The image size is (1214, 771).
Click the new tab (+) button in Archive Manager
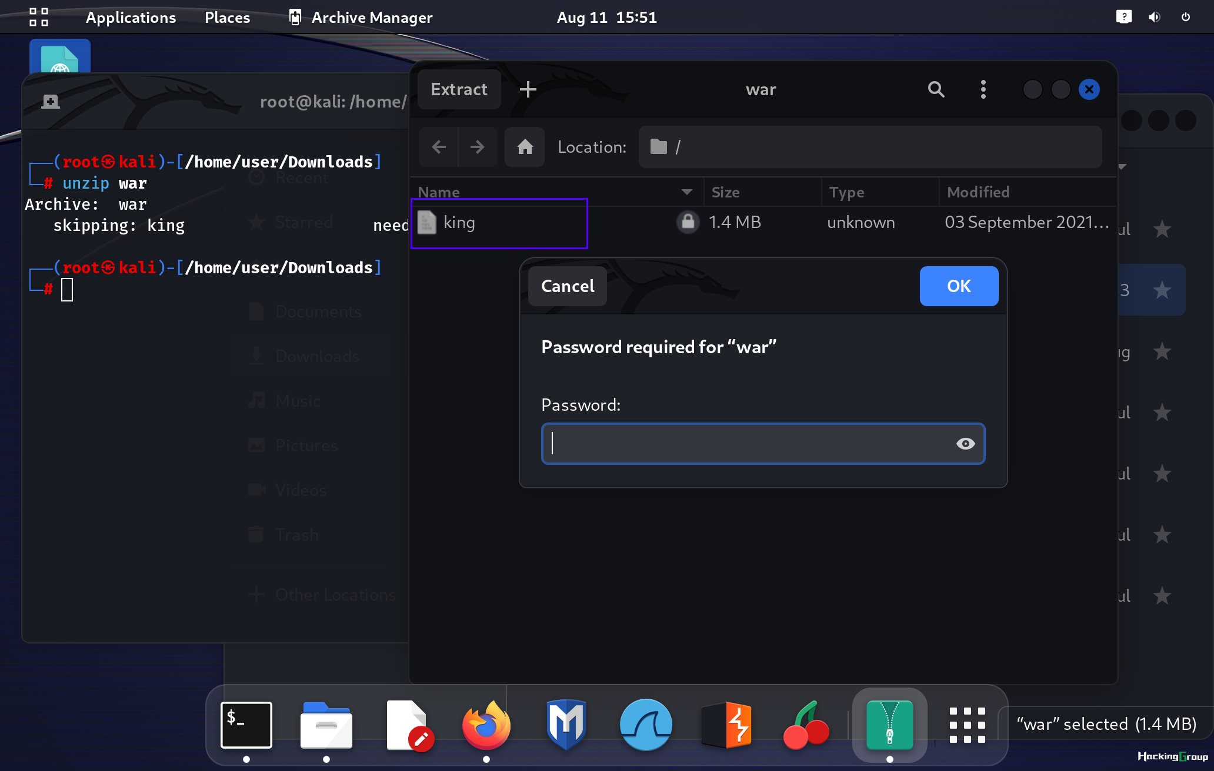tap(528, 88)
